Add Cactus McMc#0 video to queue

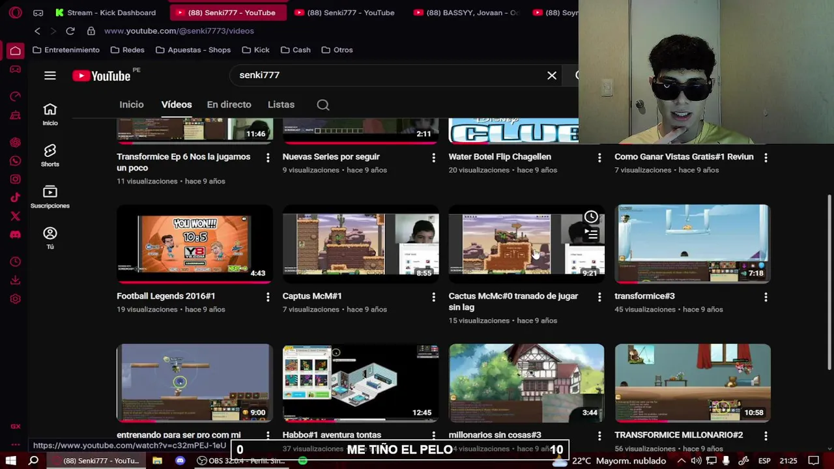coord(591,234)
